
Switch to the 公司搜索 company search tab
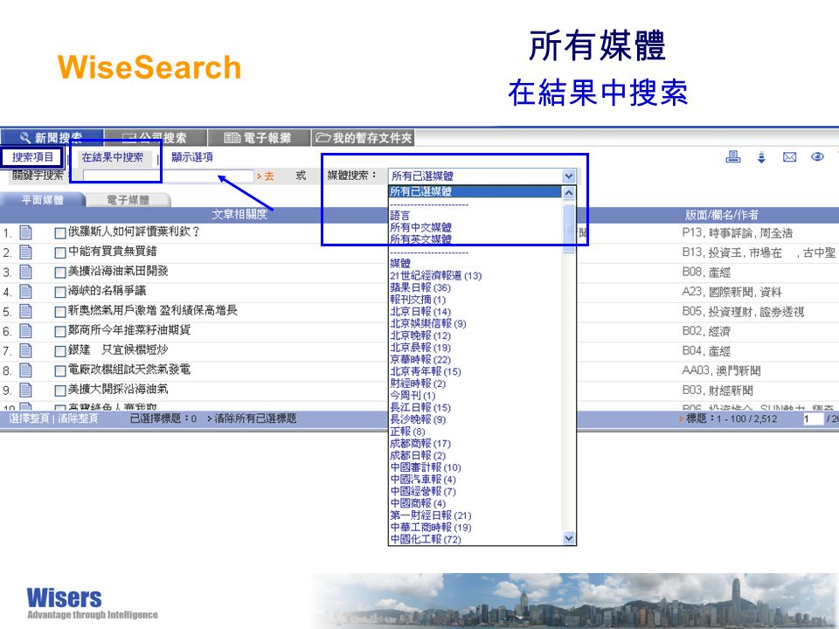click(x=156, y=138)
